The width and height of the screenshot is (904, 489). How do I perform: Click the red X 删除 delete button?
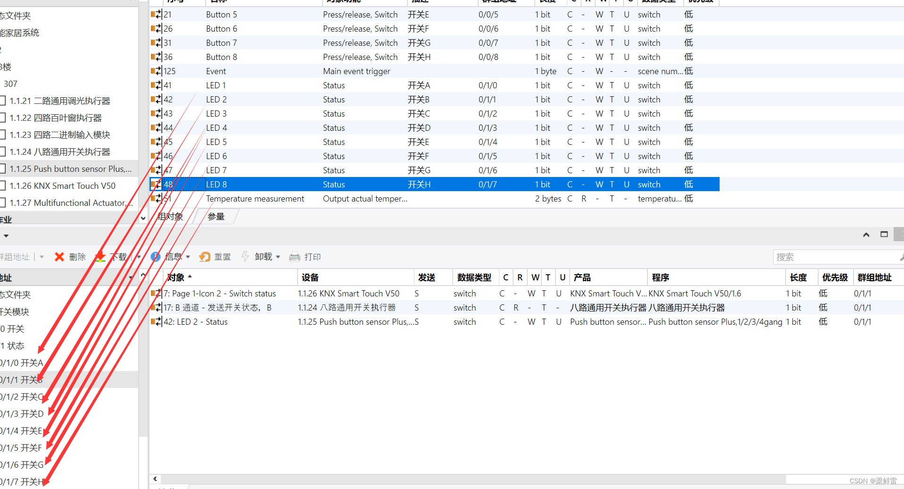pos(70,257)
